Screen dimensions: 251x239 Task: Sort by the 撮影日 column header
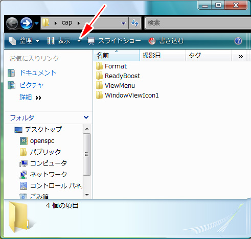click(162, 55)
